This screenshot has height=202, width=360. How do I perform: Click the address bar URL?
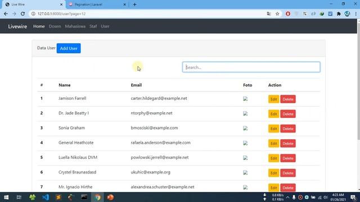pyautogui.click(x=61, y=13)
